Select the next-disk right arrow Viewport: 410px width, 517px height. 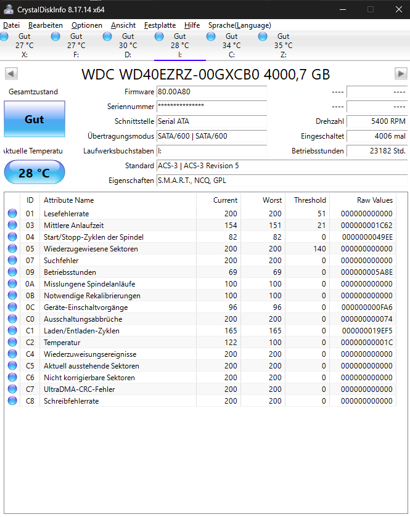400,73
